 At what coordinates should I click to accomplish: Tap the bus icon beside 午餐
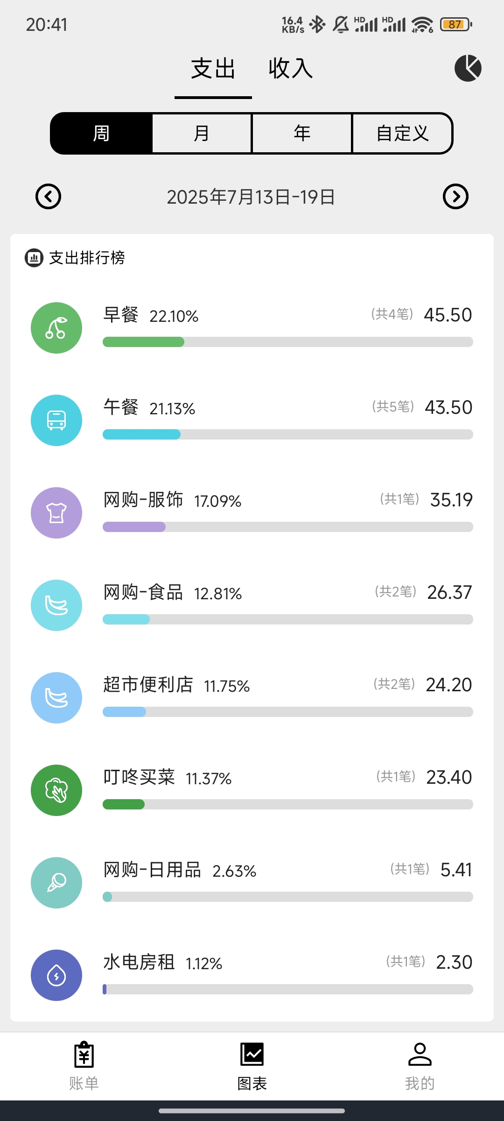[x=56, y=420]
